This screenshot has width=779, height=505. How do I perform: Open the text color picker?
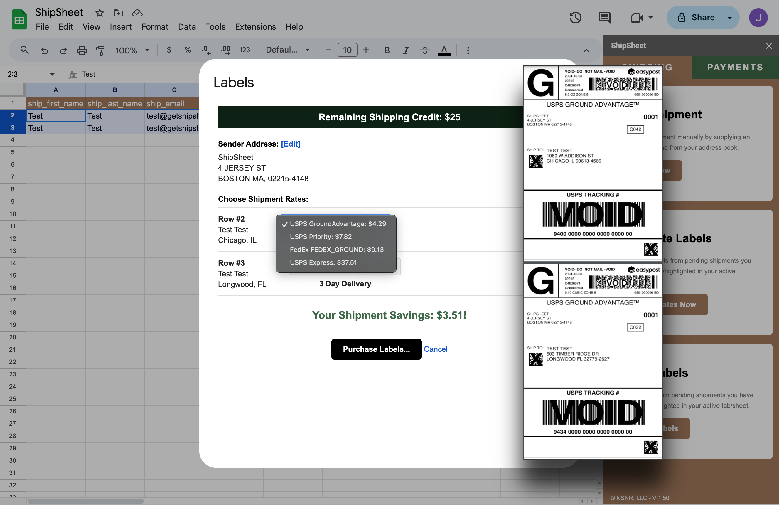click(444, 51)
